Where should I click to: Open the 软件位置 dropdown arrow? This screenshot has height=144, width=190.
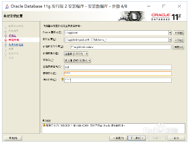[170, 40]
